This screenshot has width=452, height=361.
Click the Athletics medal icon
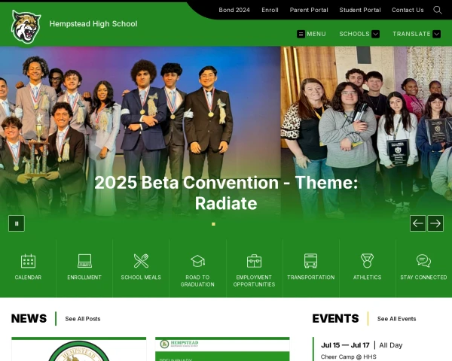(x=367, y=261)
